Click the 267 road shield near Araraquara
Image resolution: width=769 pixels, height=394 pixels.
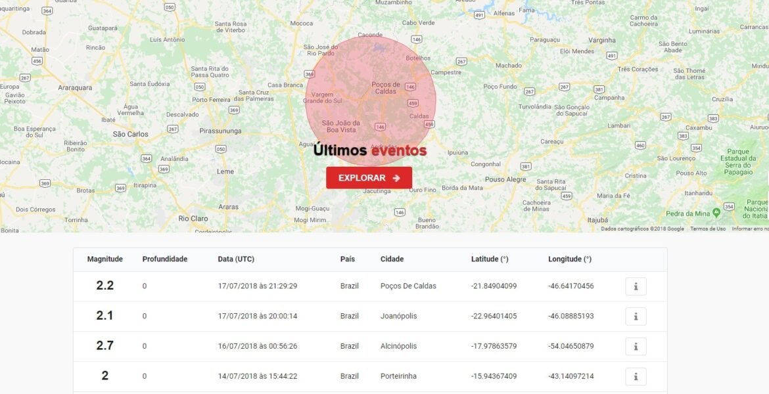25,77
